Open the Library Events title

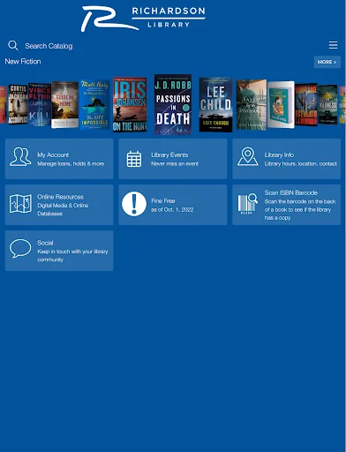click(x=169, y=154)
